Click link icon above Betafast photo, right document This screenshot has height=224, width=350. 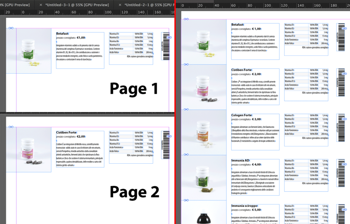coord(186,19)
